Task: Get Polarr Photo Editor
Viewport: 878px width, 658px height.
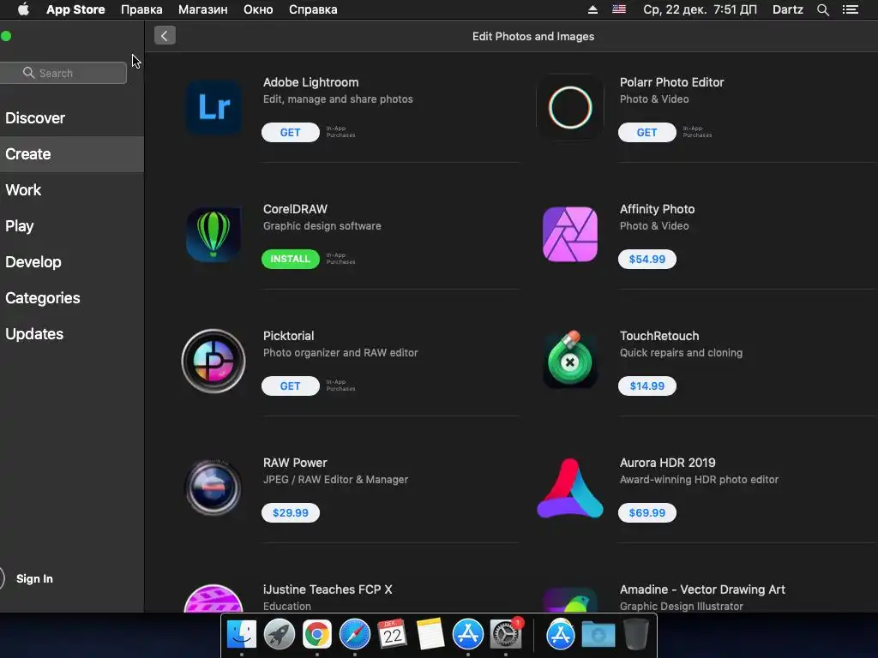Action: pos(646,133)
